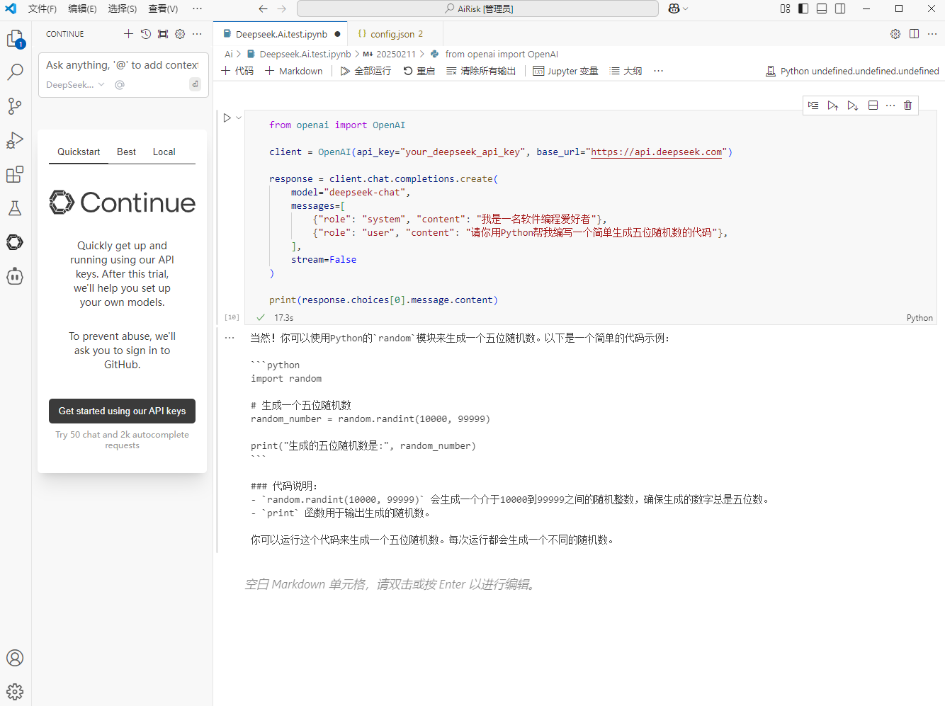Switch to Deepseek.Ai.test.ipynb tab
Screen dimensions: 945x706
[x=281, y=34]
